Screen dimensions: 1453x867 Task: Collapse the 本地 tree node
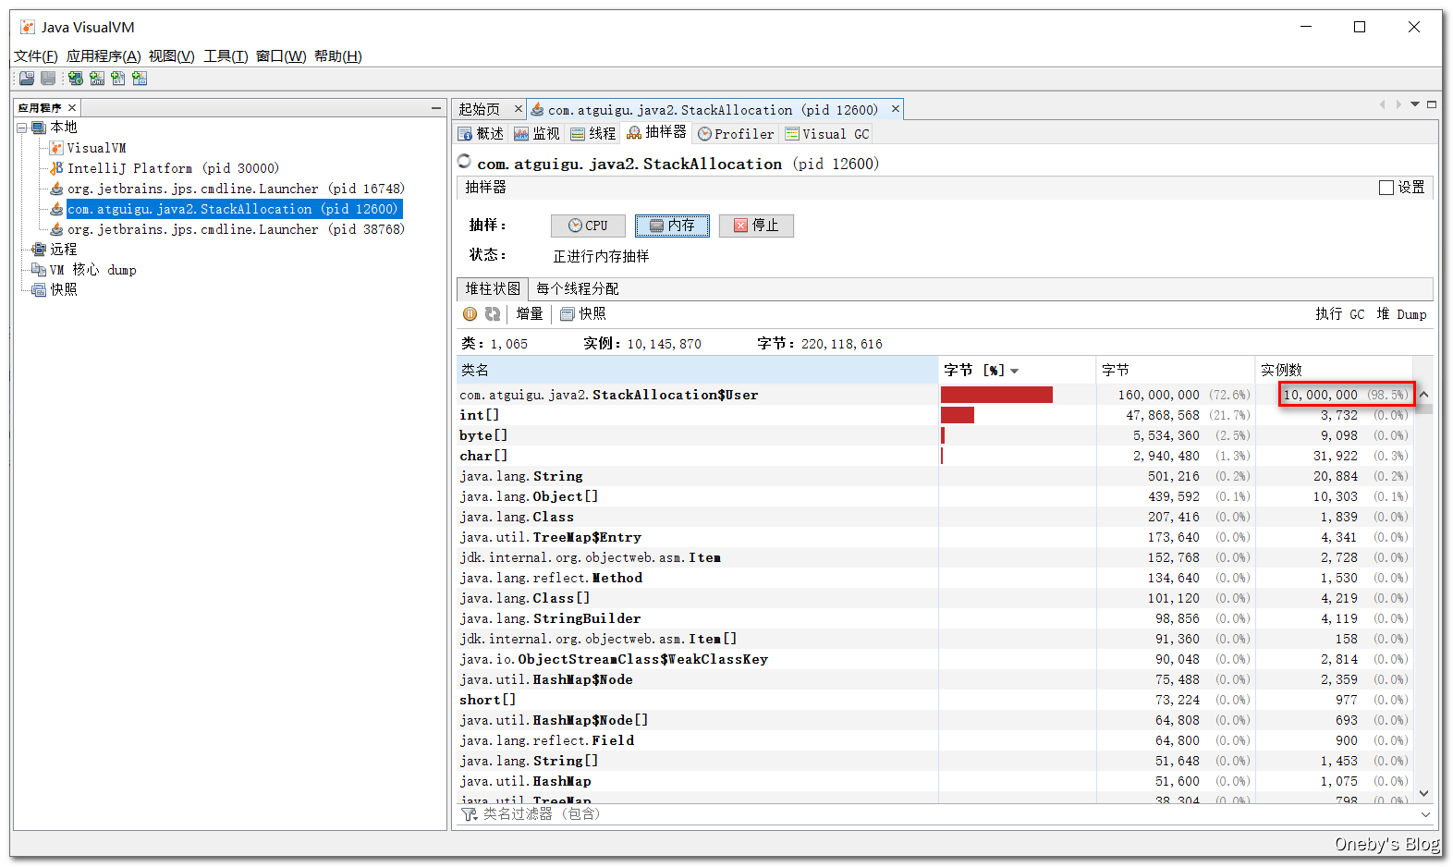tap(21, 128)
